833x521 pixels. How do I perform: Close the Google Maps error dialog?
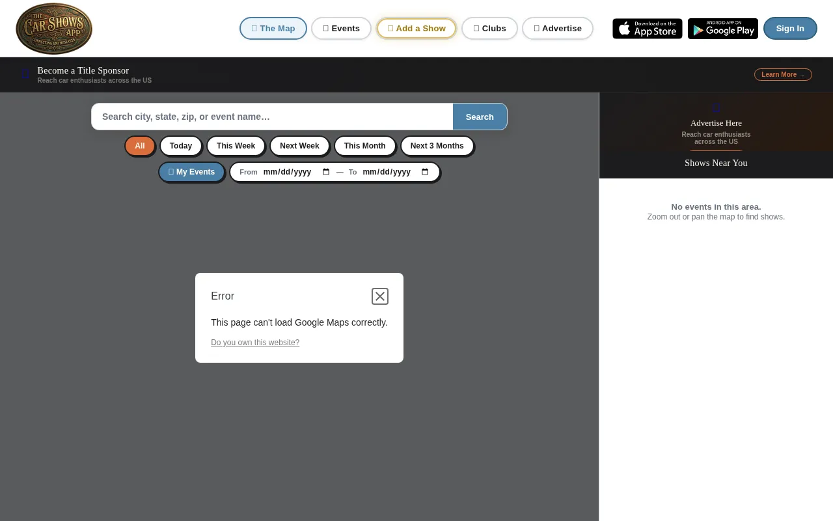click(380, 296)
